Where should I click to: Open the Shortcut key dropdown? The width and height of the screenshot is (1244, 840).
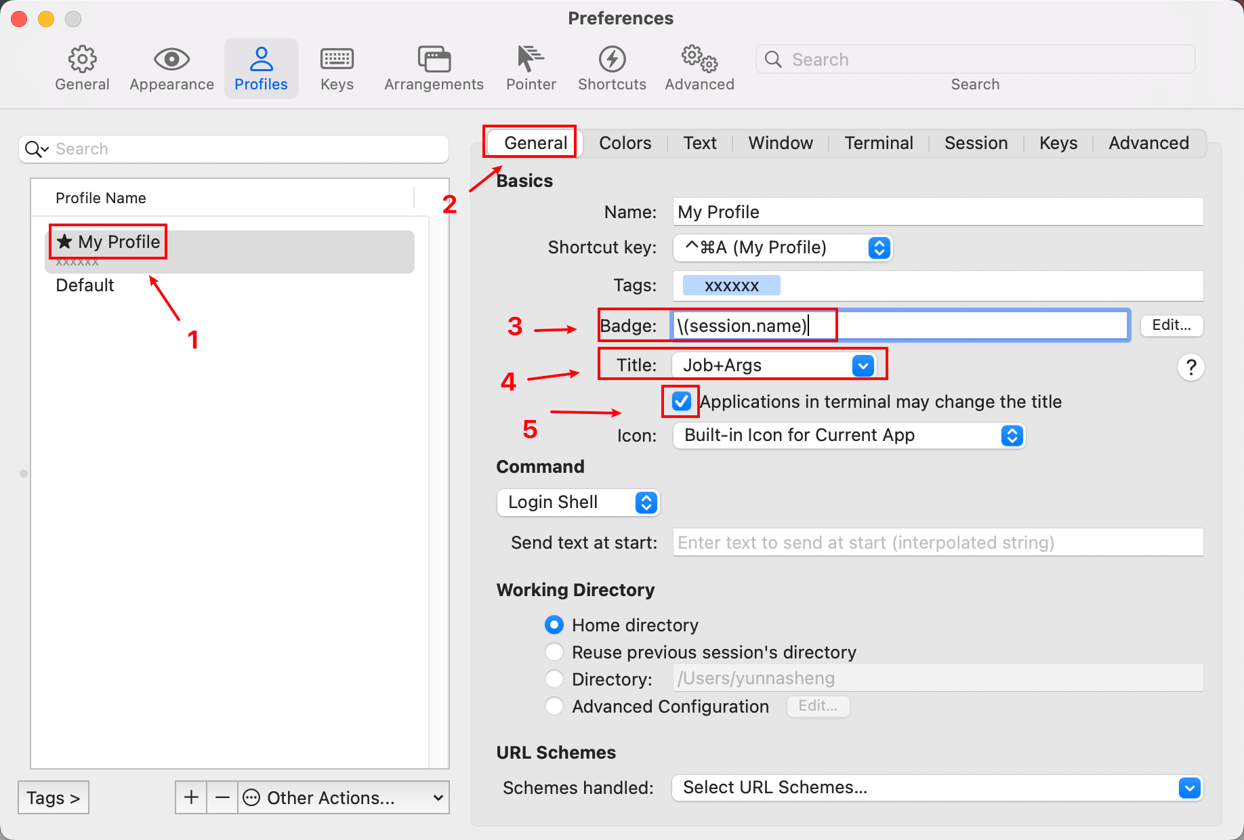pos(783,248)
